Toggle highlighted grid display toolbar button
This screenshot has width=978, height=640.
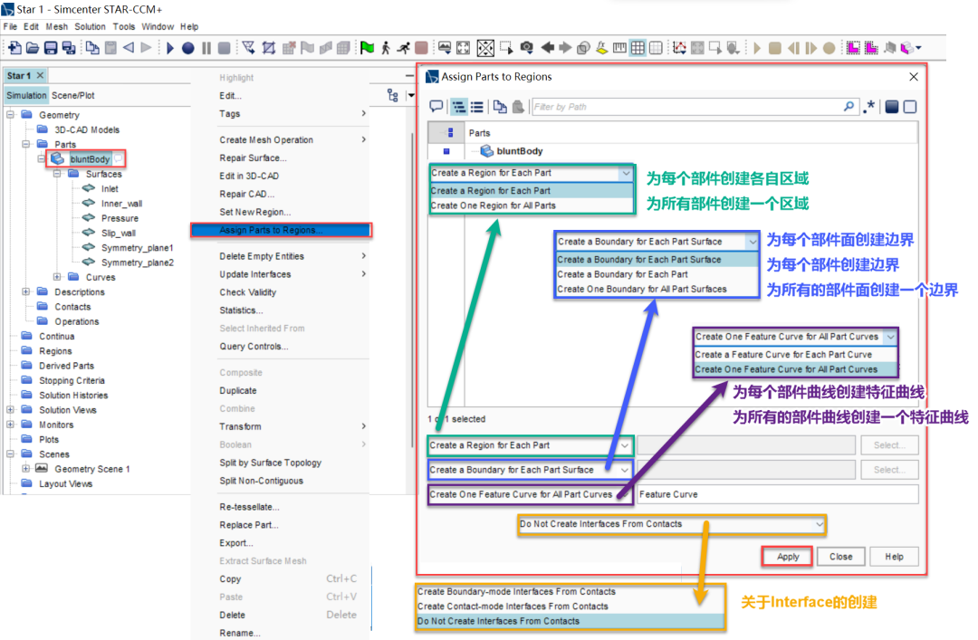point(638,47)
